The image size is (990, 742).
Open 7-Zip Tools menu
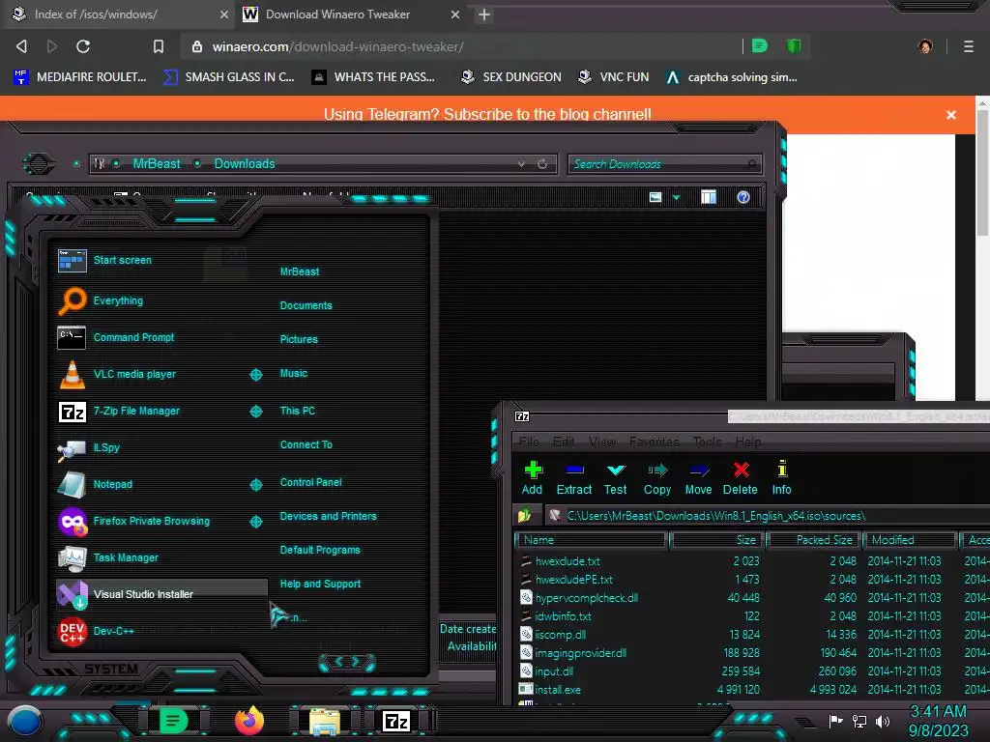tap(707, 442)
